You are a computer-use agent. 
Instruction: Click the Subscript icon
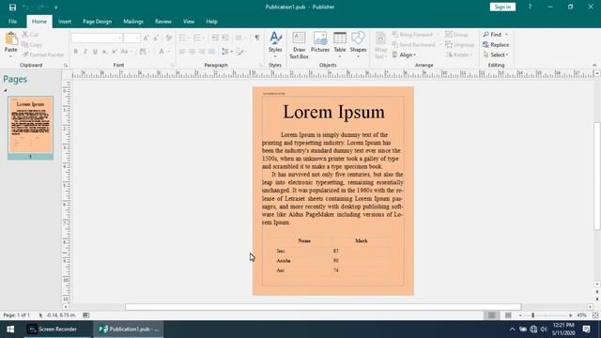click(104, 52)
